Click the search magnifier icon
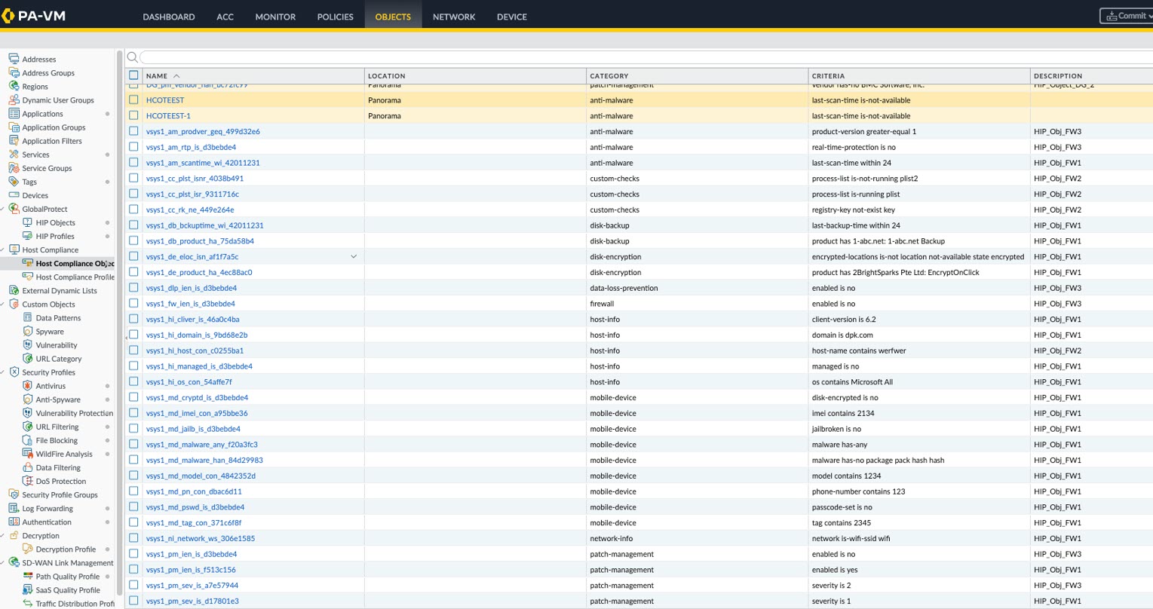The image size is (1153, 609). (133, 57)
